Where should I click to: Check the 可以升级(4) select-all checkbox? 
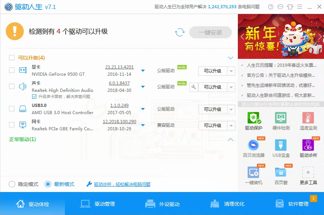[x=12, y=57]
